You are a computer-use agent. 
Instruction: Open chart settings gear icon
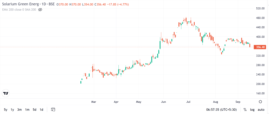click(260, 102)
